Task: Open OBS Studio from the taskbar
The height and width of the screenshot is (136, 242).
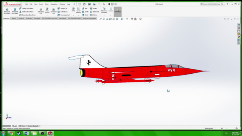Action: pyautogui.click(x=42, y=133)
